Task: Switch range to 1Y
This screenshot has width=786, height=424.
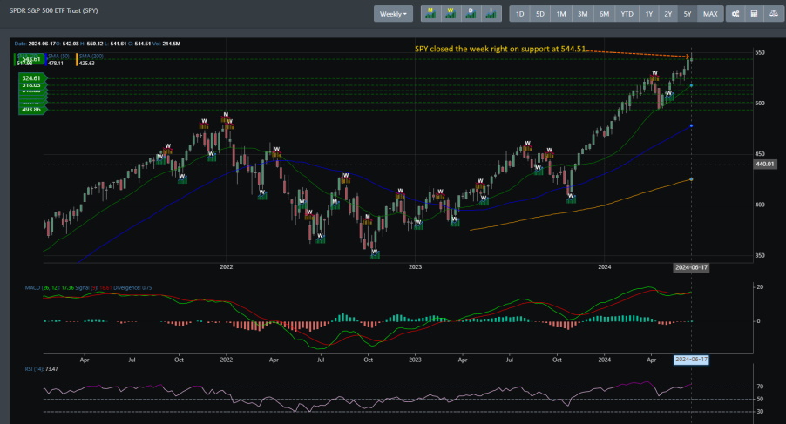Action: tap(648, 14)
